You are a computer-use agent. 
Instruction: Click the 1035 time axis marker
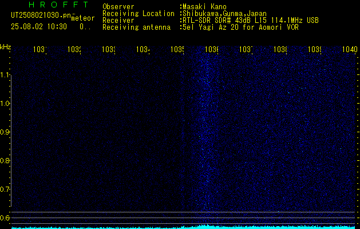[x=177, y=49]
